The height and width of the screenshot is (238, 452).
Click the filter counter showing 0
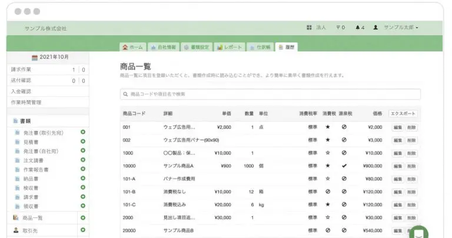340,28
